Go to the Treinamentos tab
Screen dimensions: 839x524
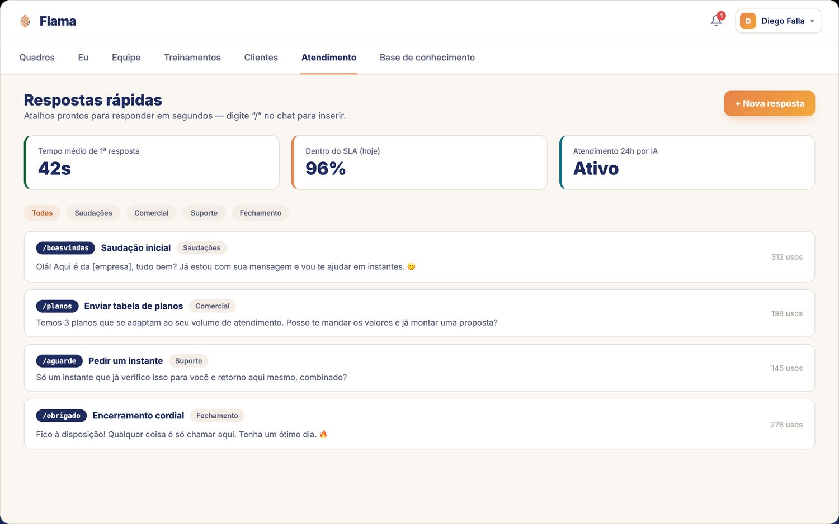coord(192,58)
